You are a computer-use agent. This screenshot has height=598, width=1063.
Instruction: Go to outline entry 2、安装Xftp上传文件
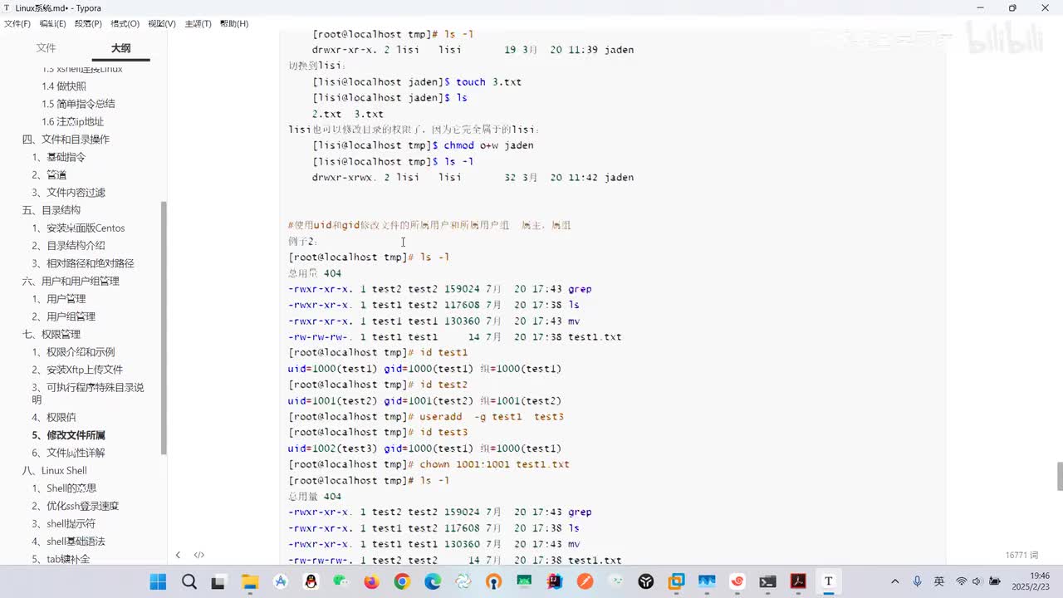point(77,370)
